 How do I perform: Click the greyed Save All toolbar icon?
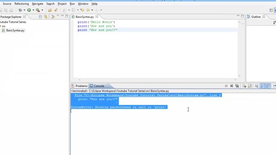(x=6, y=10)
